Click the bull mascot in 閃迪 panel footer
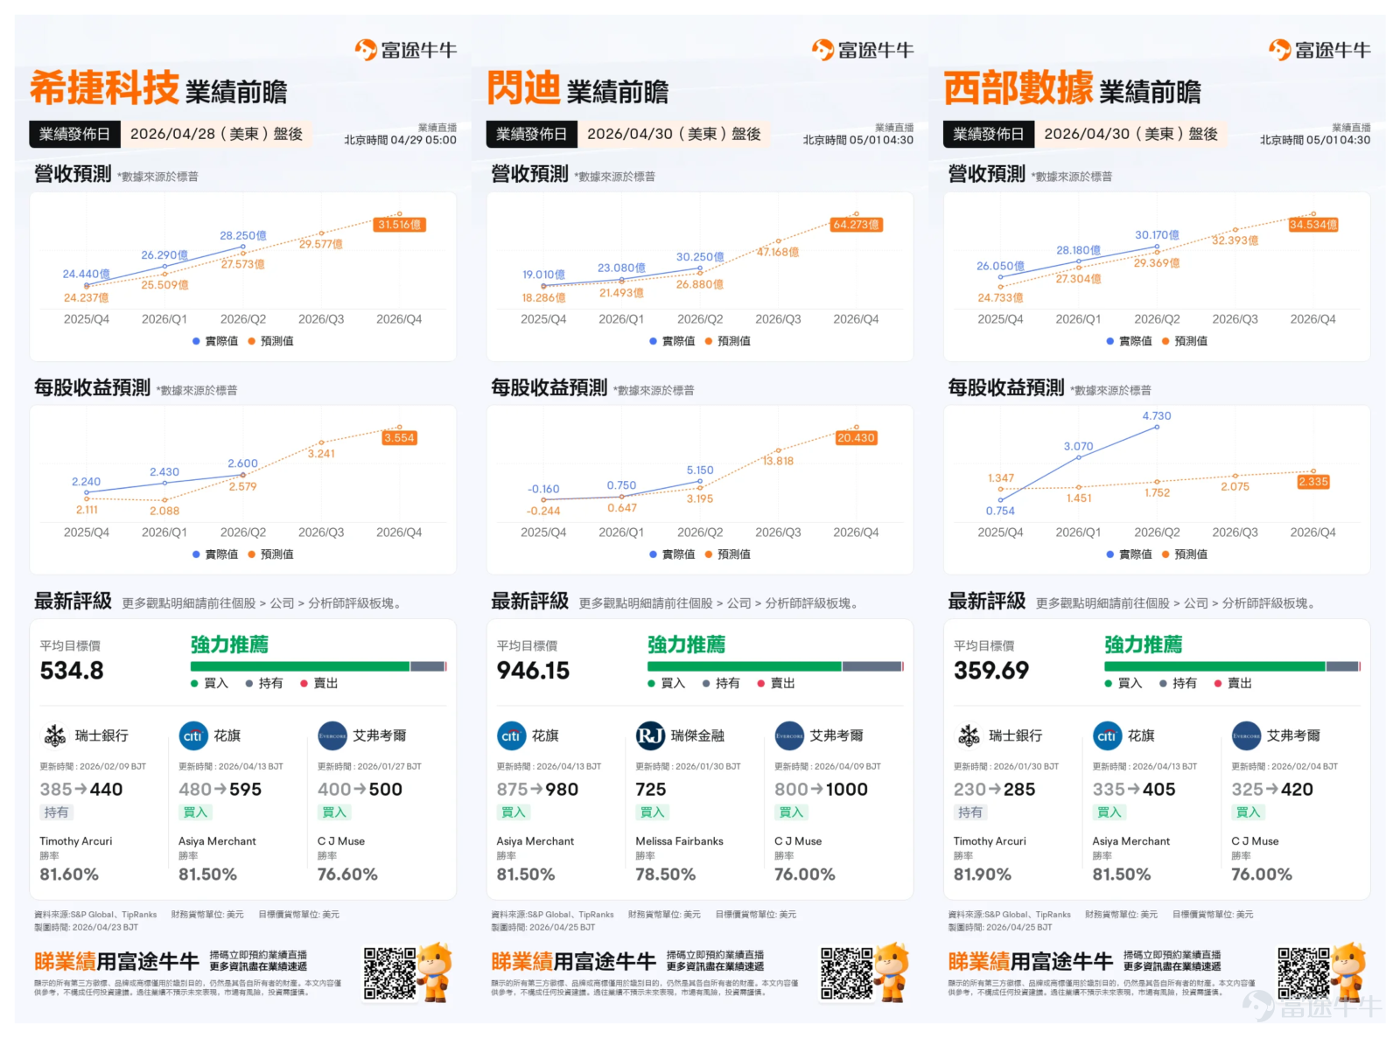Viewport: 1400px width, 1038px height. (892, 972)
